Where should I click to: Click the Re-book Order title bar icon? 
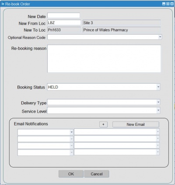point(3,4)
